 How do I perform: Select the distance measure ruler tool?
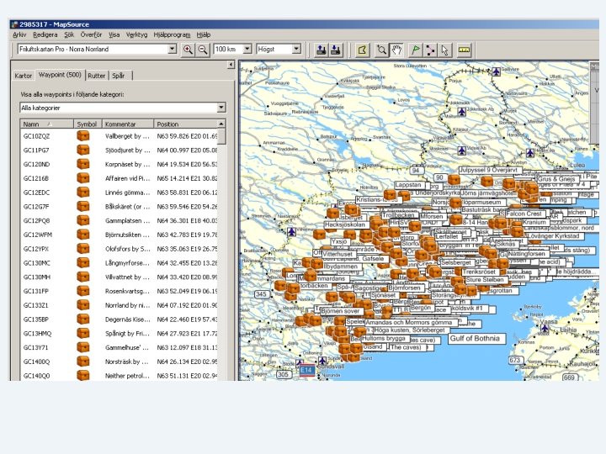(x=464, y=50)
